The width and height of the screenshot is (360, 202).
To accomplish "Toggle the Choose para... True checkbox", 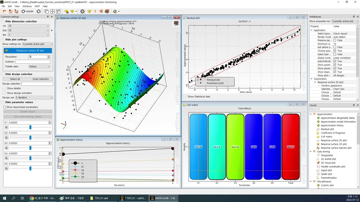I will coord(335,51).
